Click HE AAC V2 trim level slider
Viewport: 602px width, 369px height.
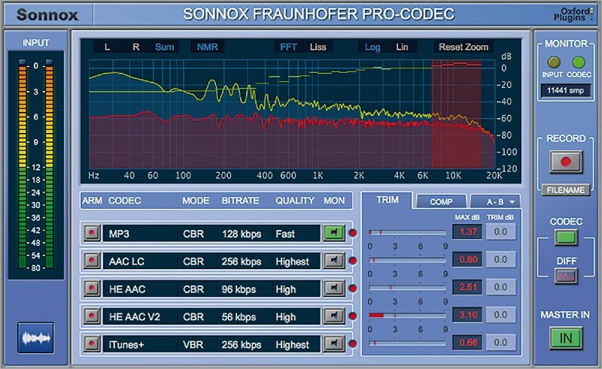(x=407, y=315)
